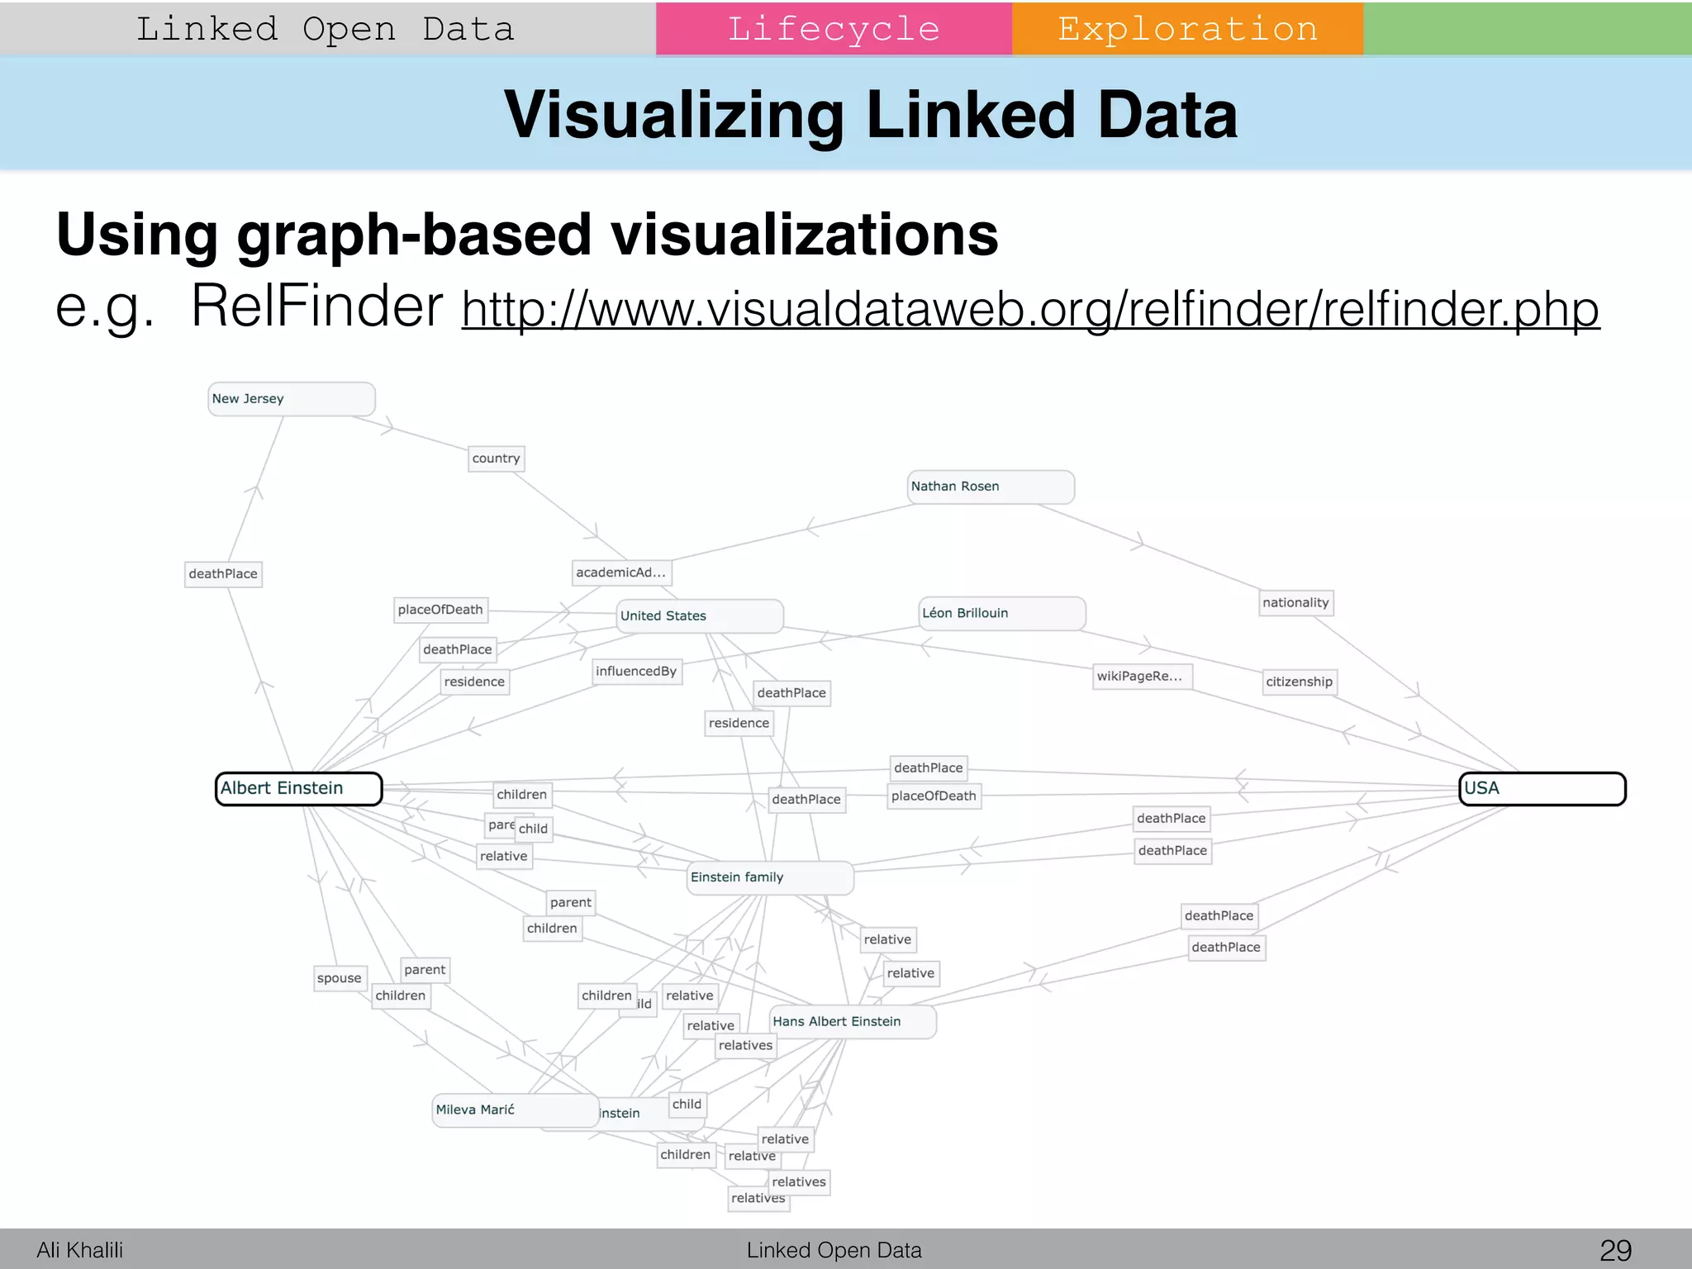Select the Hans Albert Einstein node

point(852,1022)
